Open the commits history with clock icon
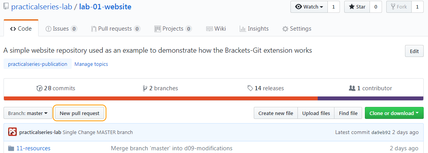 40,88
